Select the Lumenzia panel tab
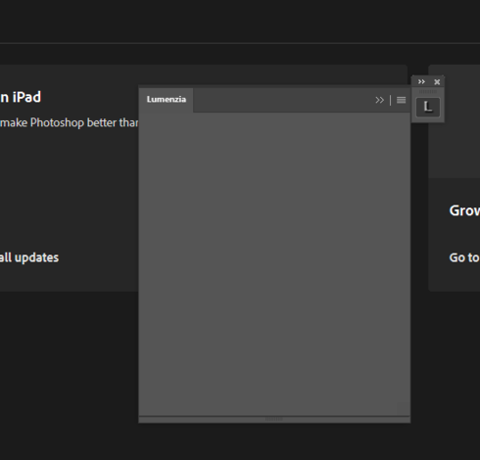Viewport: 480px width, 460px height. 167,100
